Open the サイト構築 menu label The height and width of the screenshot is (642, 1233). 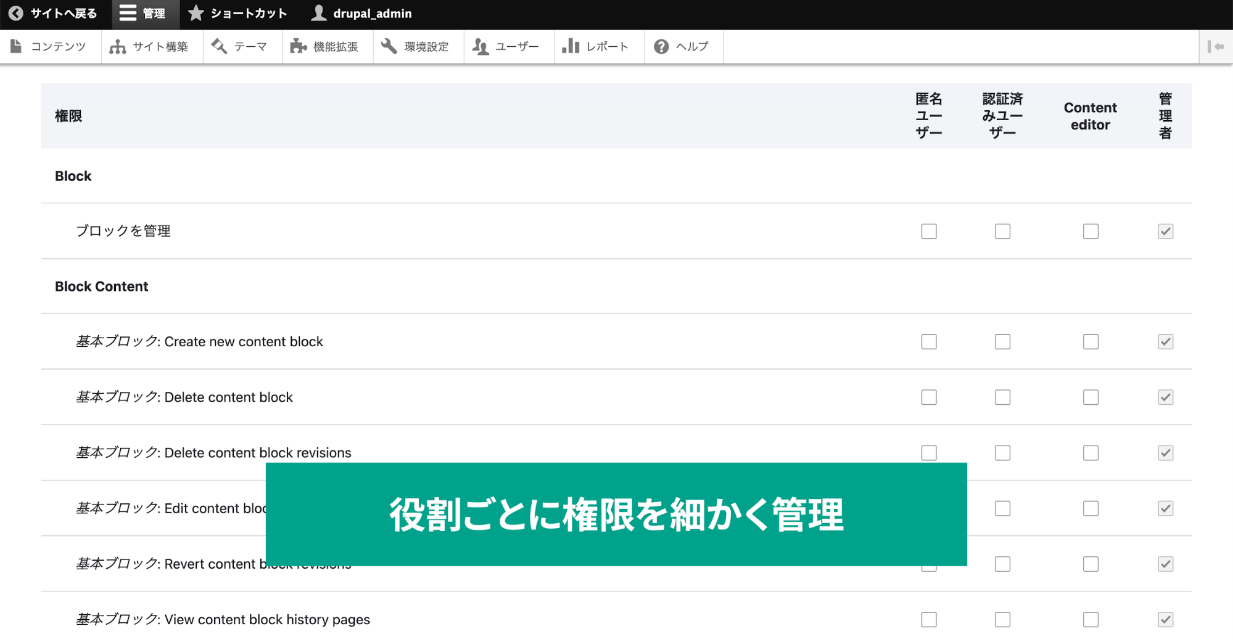160,46
